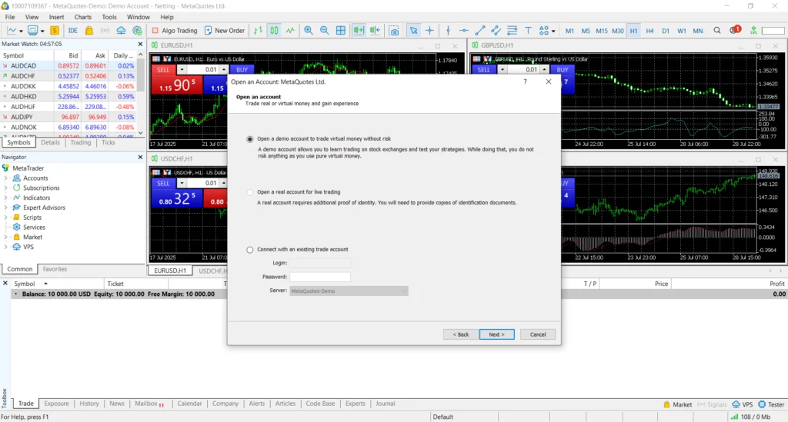The width and height of the screenshot is (788, 422).
Task: Select the crosshair cursor tool
Action: click(x=429, y=31)
